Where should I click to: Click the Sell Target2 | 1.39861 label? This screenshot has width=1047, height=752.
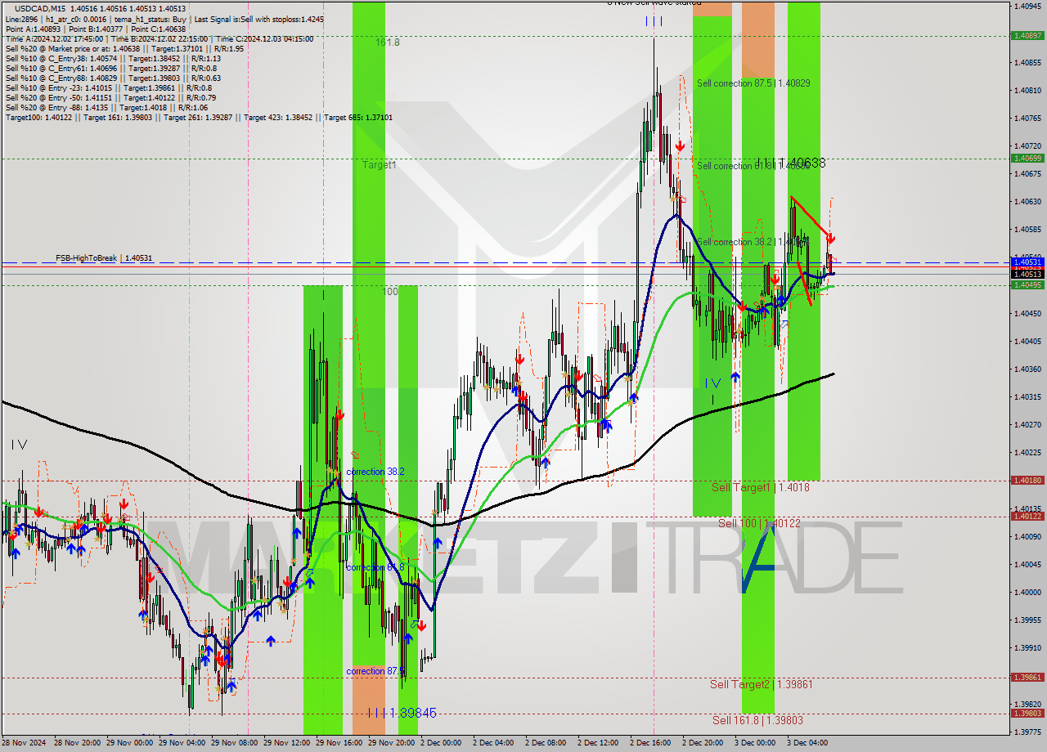[x=762, y=684]
